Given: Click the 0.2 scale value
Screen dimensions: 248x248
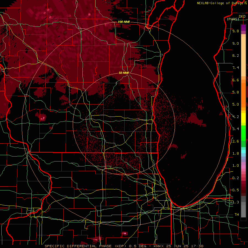Looking at the screenshot, I should (x=236, y=178).
